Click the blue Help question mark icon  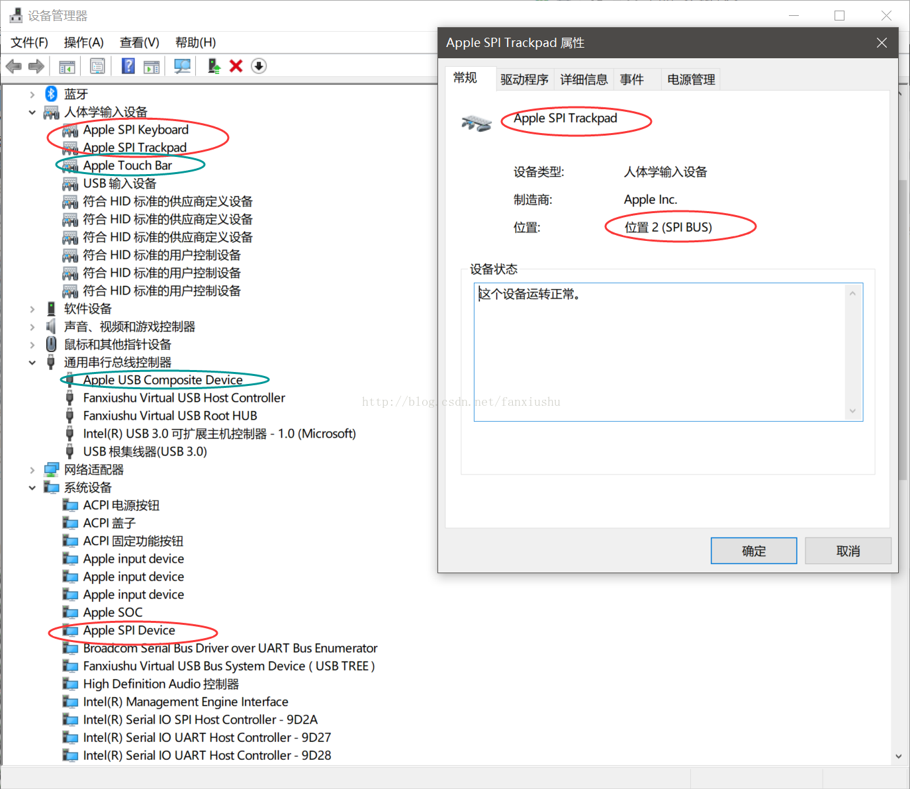coord(128,66)
